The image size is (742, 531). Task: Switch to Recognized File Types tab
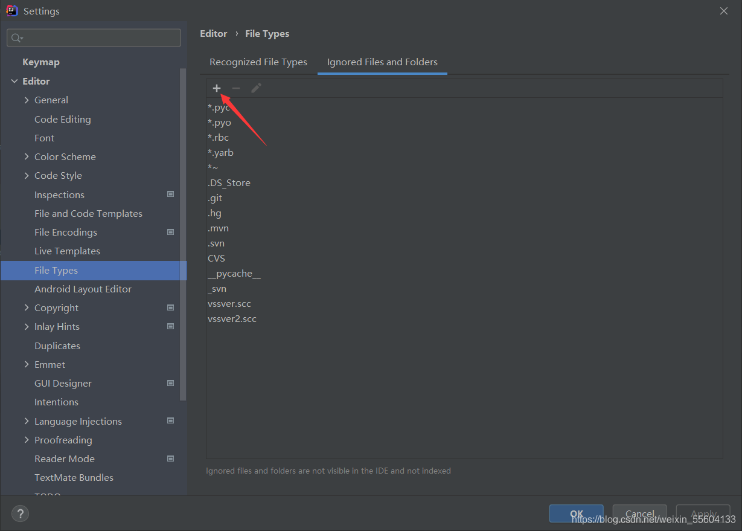point(258,62)
